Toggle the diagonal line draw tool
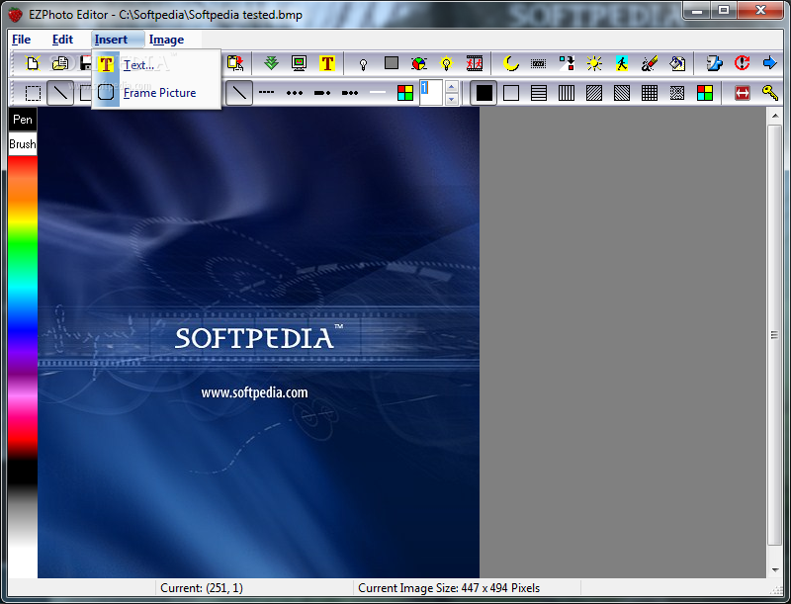This screenshot has height=604, width=791. click(x=60, y=93)
